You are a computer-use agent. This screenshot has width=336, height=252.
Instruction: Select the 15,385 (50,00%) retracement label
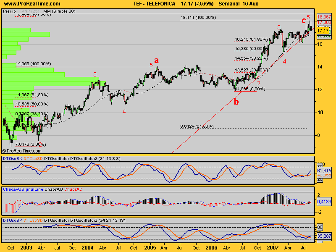[251, 49]
